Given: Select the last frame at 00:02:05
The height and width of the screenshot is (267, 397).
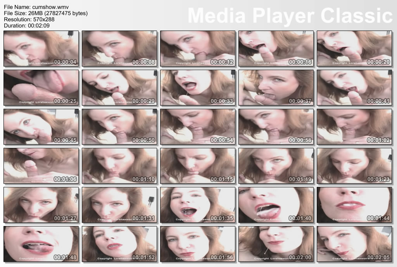Looking at the screenshot, I should tap(354, 244).
